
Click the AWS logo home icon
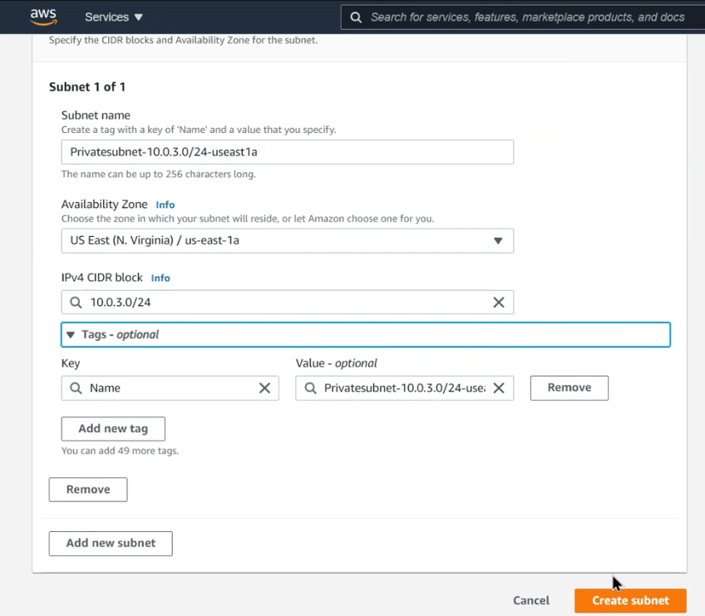(x=43, y=16)
